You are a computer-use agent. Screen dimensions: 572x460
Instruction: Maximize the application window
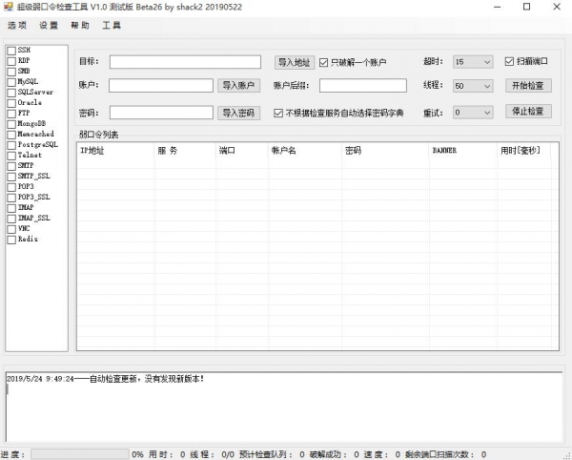527,7
